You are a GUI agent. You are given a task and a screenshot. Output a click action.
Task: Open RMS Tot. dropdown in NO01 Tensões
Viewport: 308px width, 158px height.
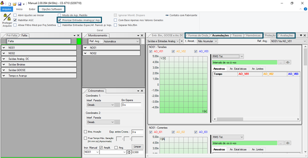pos(228,57)
